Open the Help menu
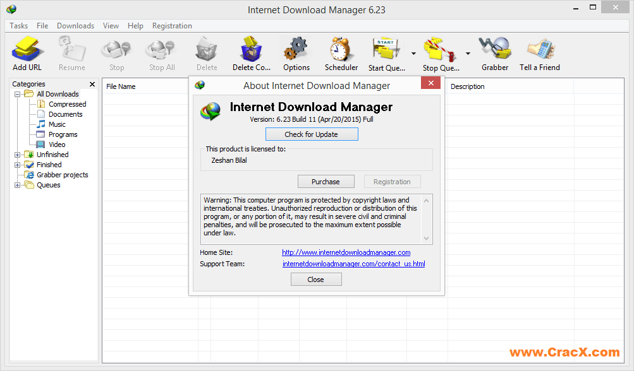The height and width of the screenshot is (371, 634). [135, 26]
